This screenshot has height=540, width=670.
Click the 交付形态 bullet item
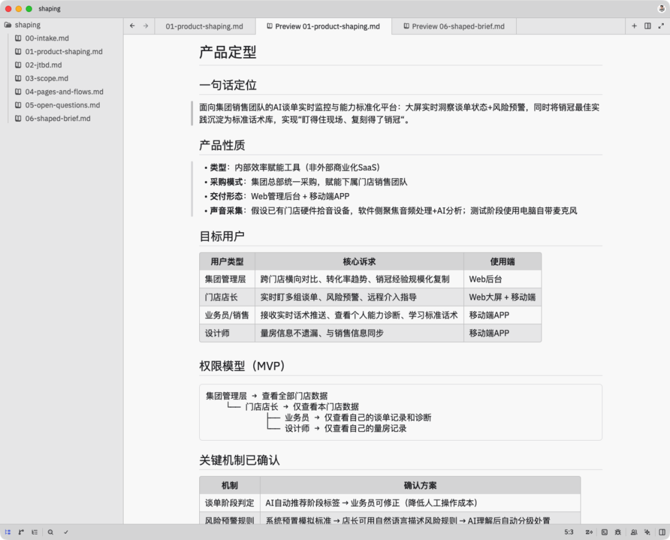tap(277, 196)
